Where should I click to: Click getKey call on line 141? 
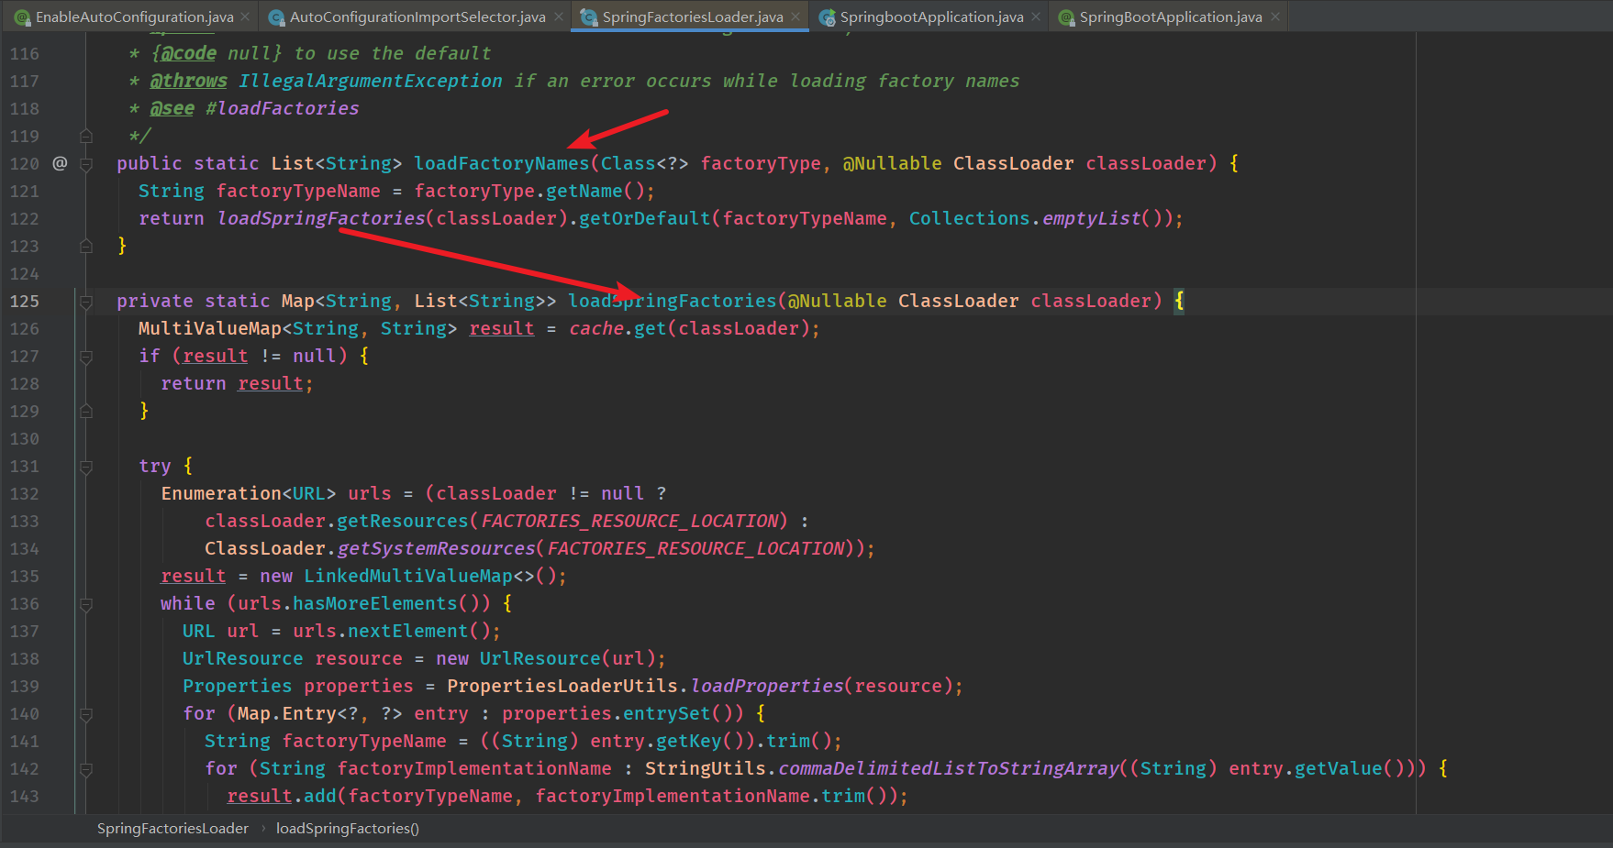[x=689, y=741]
